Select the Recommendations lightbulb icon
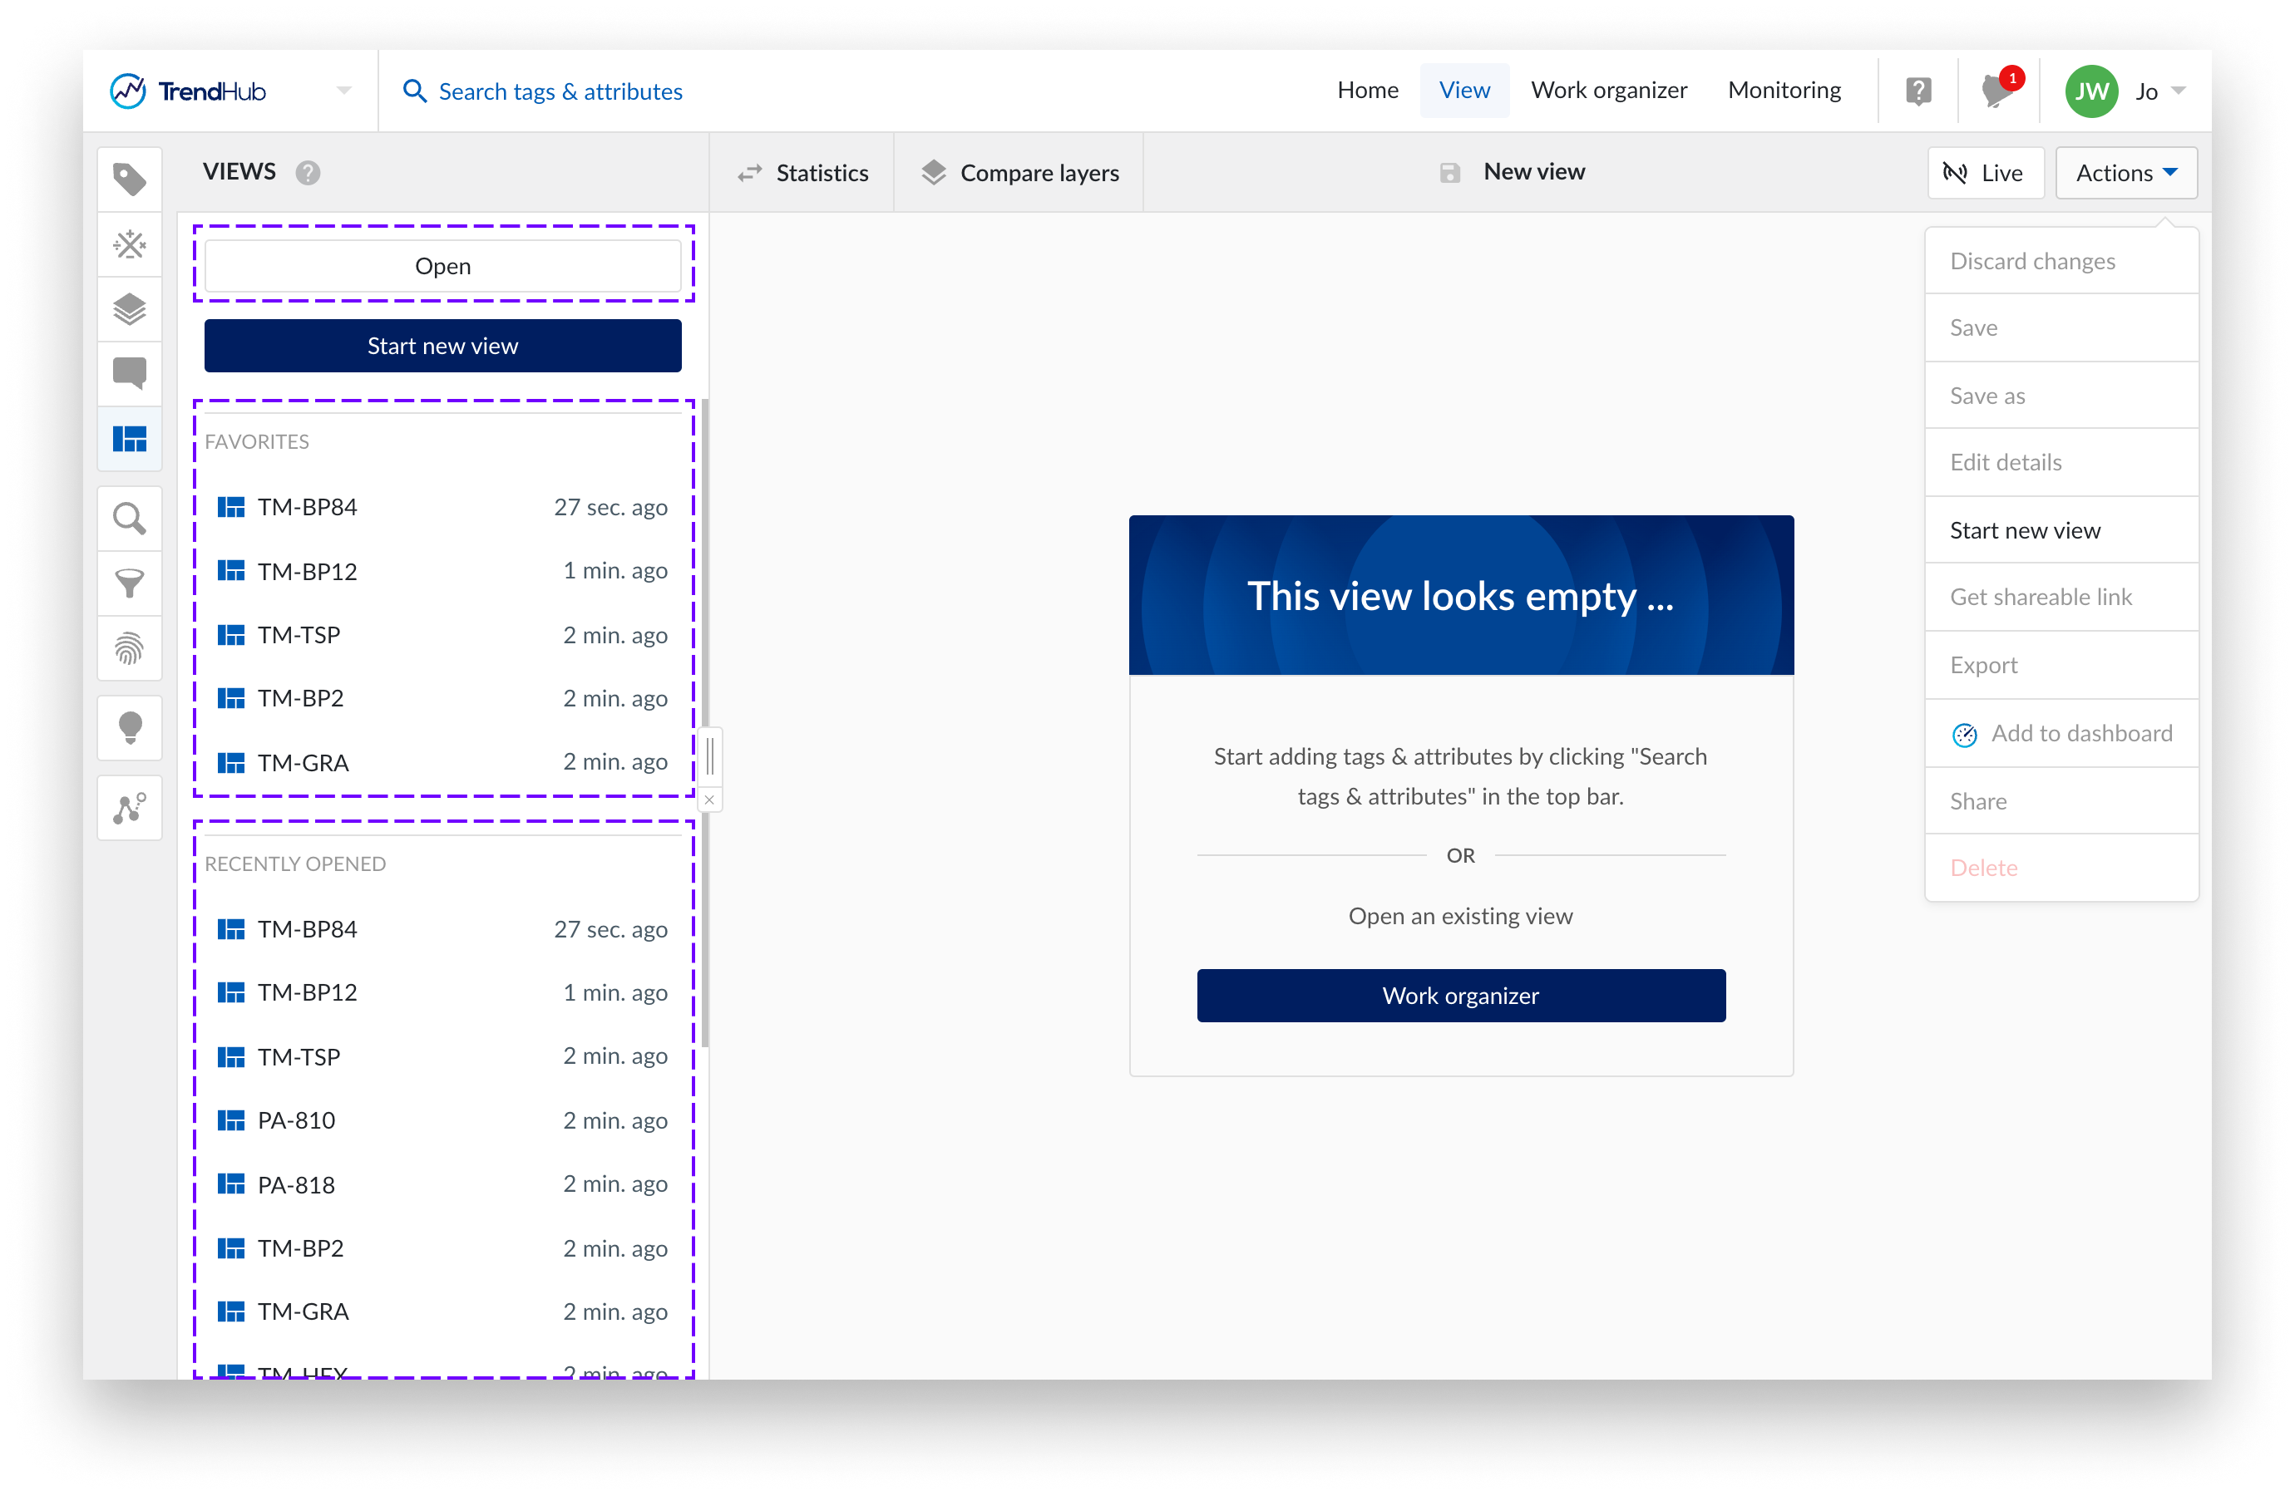Viewport: 2295px width, 1496px height. (131, 728)
